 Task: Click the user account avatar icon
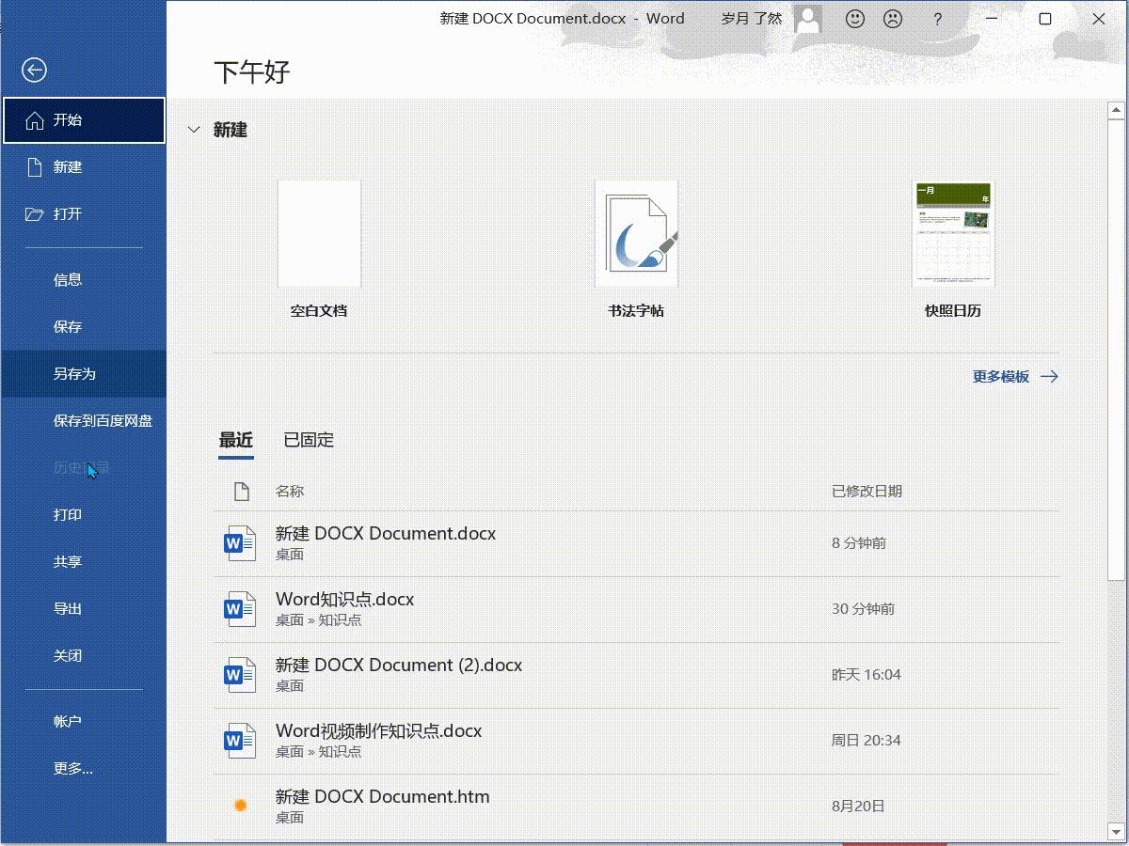click(x=807, y=19)
